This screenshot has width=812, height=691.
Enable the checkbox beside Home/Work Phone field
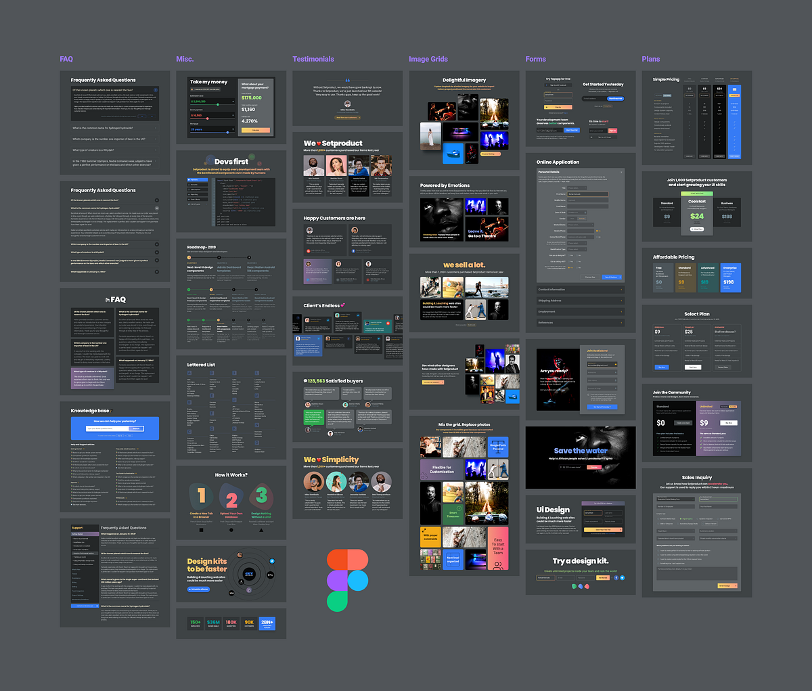point(597,237)
